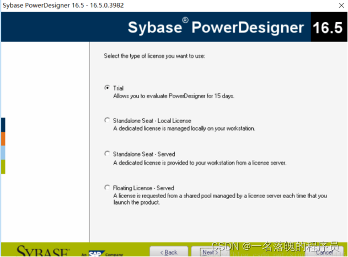The height and width of the screenshot is (257, 348).
Task: Click the 'Allows you to evaluate PowerDesigner for 15 days' text
Action: click(174, 96)
